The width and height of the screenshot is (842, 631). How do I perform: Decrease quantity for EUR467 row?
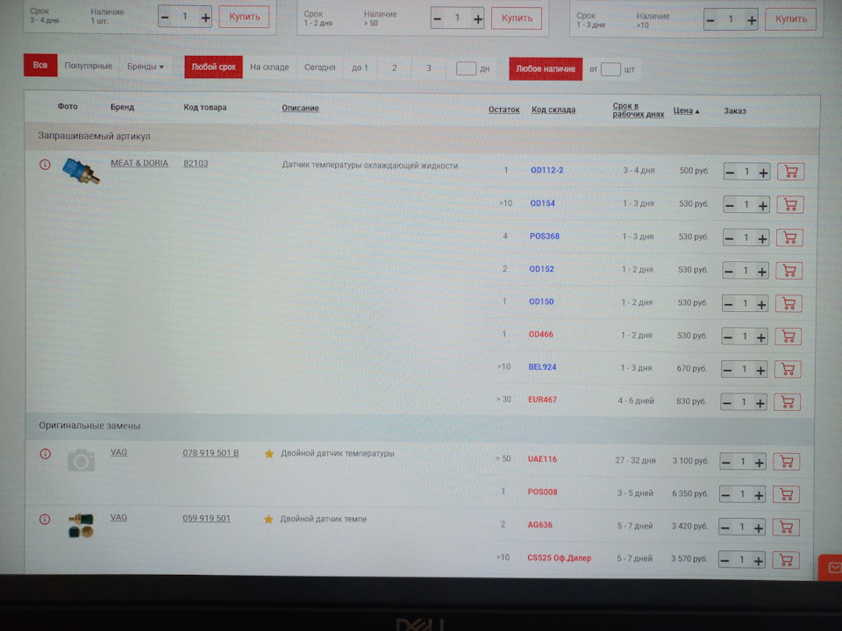pyautogui.click(x=726, y=403)
